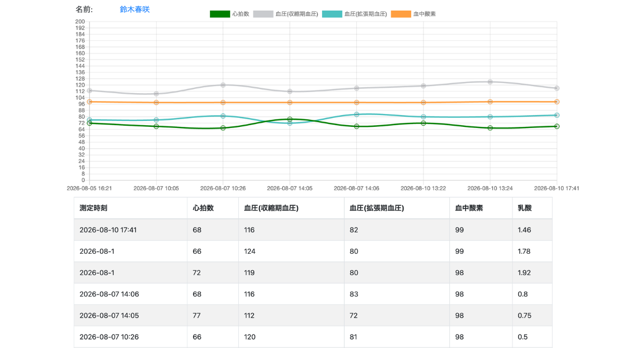Image resolution: width=644 pixels, height=348 pixels.
Task: Select systolic value 120 in the table
Action: [291, 337]
